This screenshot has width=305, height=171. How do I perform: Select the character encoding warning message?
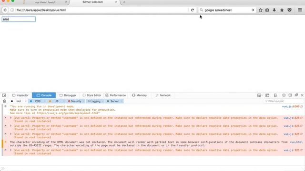(149, 144)
